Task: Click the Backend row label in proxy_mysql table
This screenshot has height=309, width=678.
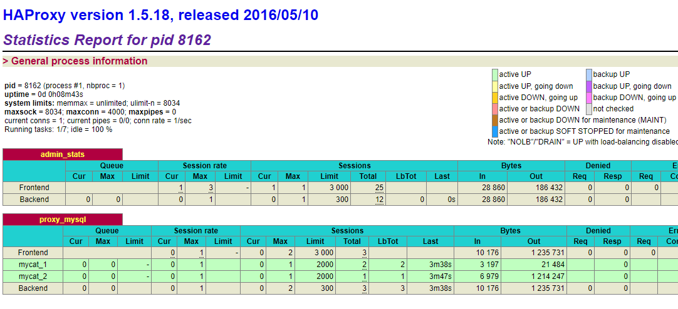Action: tap(34, 288)
